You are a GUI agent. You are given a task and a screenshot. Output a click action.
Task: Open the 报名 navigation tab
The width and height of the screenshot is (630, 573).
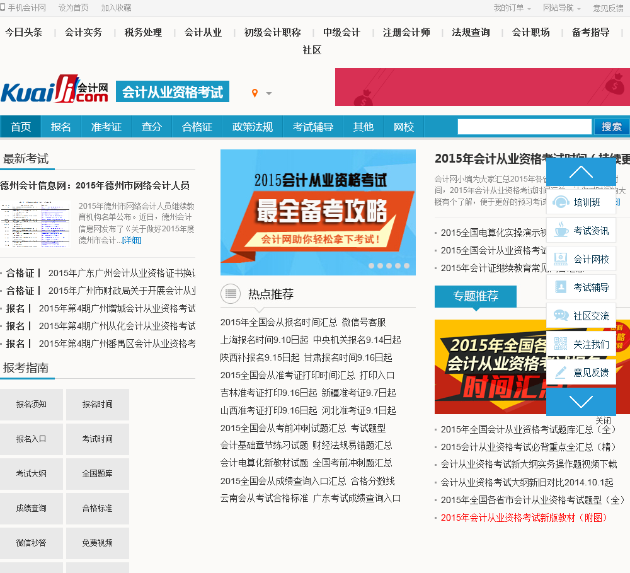(x=60, y=127)
